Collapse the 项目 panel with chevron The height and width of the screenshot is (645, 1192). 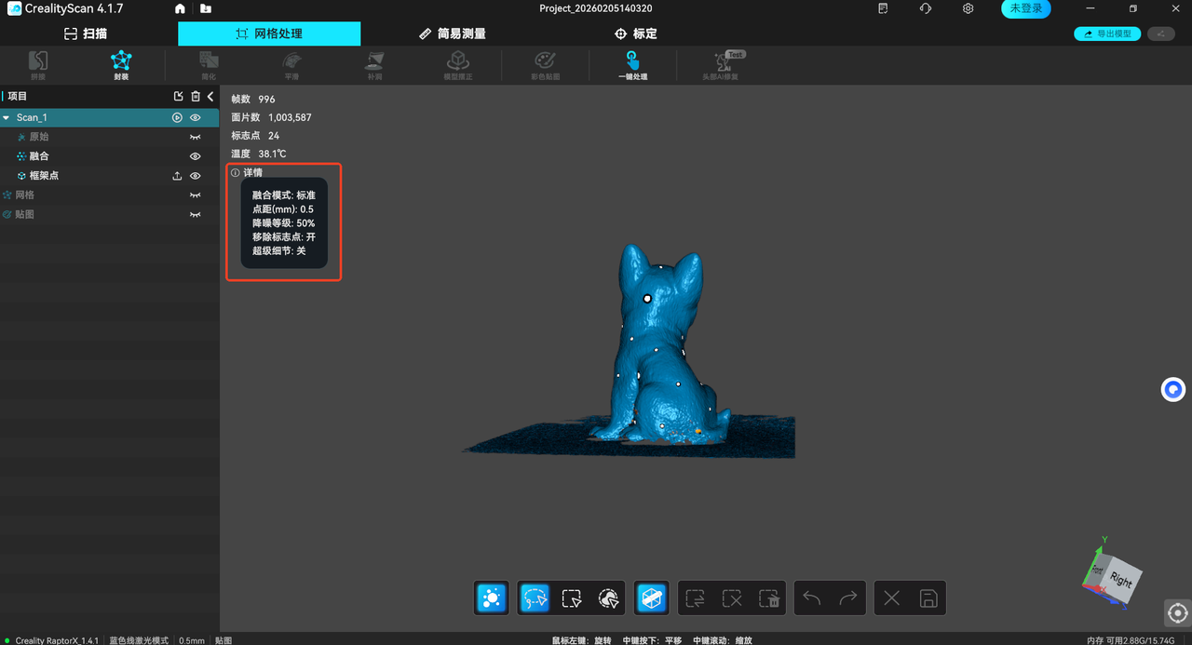click(210, 97)
